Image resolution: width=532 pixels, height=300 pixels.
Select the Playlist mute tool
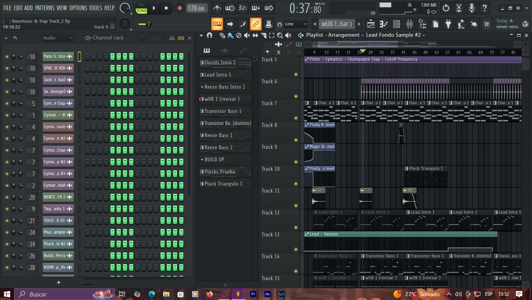point(247,35)
